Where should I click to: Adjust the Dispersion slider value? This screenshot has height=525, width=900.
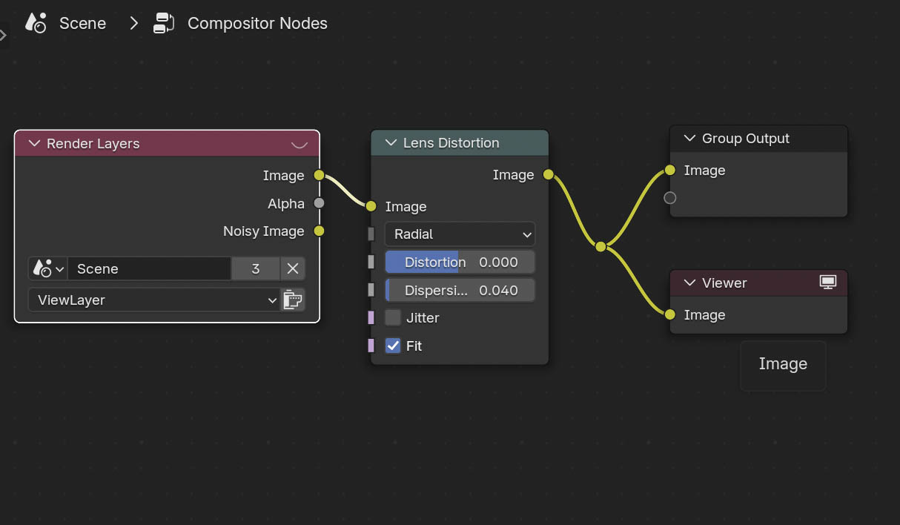pyautogui.click(x=460, y=290)
